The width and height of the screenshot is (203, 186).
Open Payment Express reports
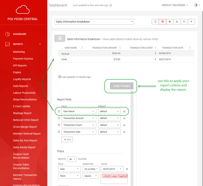(23, 59)
